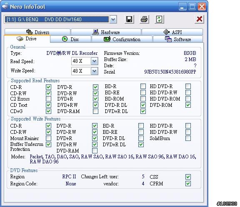Toggle DVD-RAM write feature checkbox

95,150
